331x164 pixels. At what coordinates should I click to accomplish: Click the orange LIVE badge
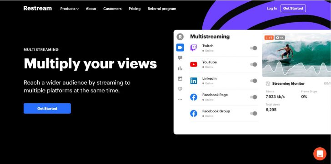point(269,38)
